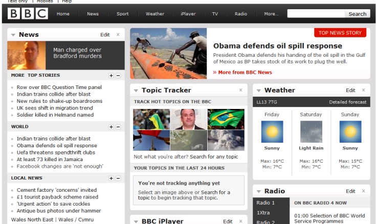Select the South Africa flag topic image
The image size is (376, 224).
[151, 119]
